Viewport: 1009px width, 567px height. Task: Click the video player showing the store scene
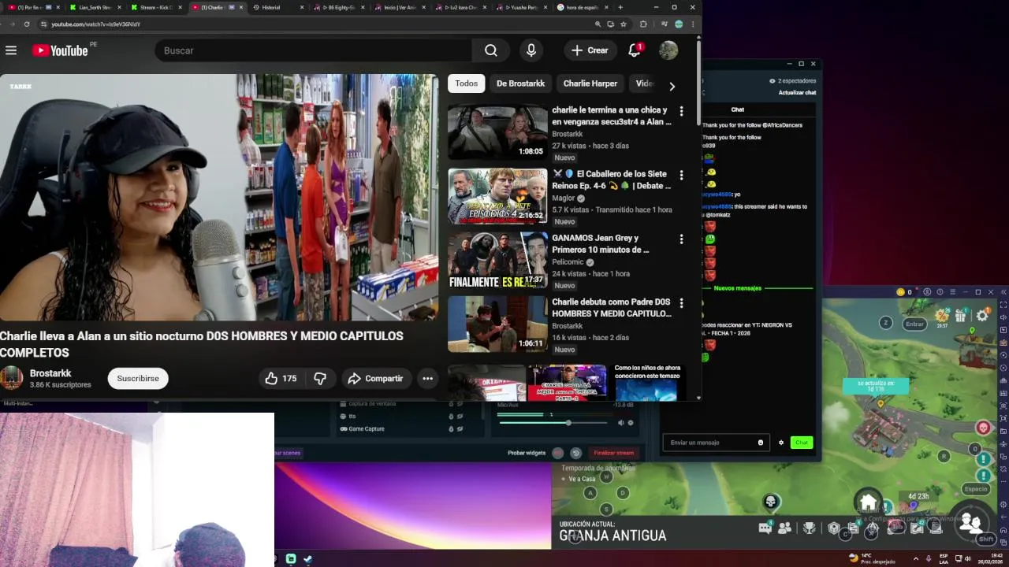219,197
